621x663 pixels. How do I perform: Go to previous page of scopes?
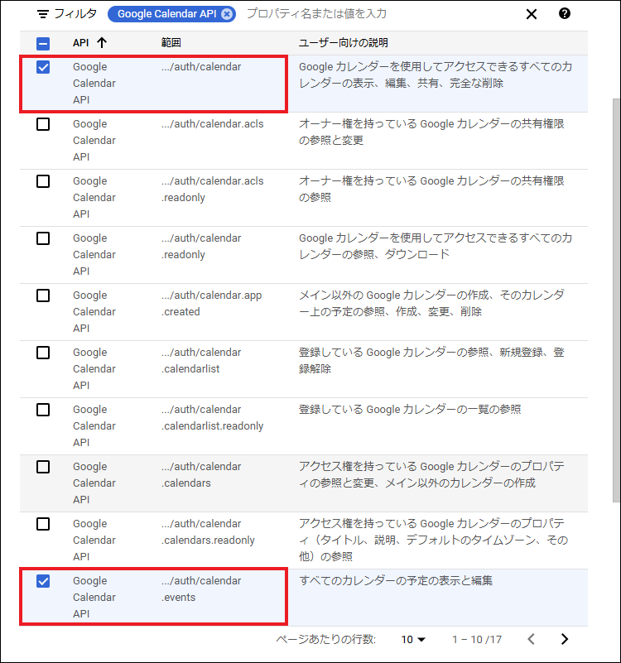532,639
